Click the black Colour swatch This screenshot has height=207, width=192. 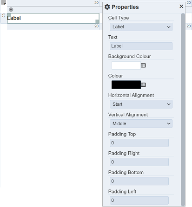[x=126, y=84]
